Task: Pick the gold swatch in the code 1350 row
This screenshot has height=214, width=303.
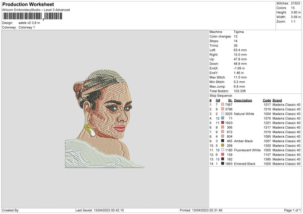Action: click(223, 145)
